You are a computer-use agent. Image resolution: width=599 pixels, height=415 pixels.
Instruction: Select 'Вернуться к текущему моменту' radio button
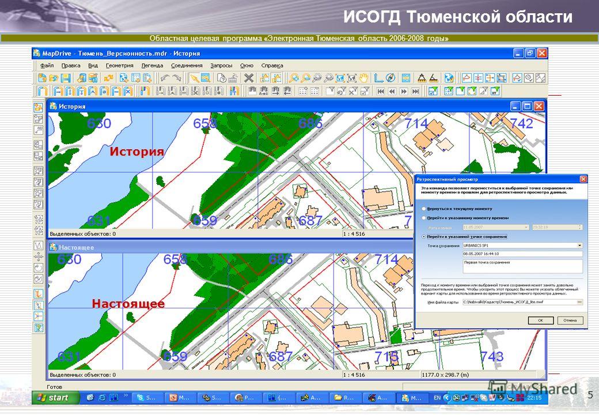coord(424,209)
